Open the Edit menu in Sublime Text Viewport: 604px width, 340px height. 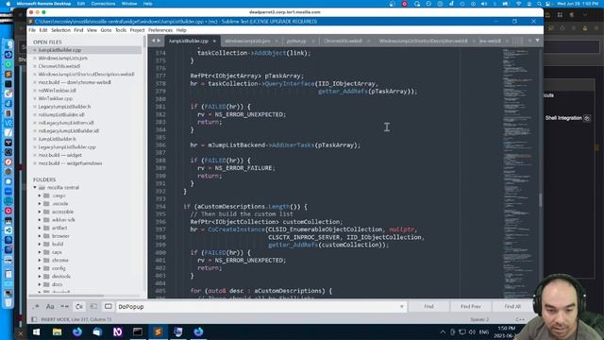(43, 30)
